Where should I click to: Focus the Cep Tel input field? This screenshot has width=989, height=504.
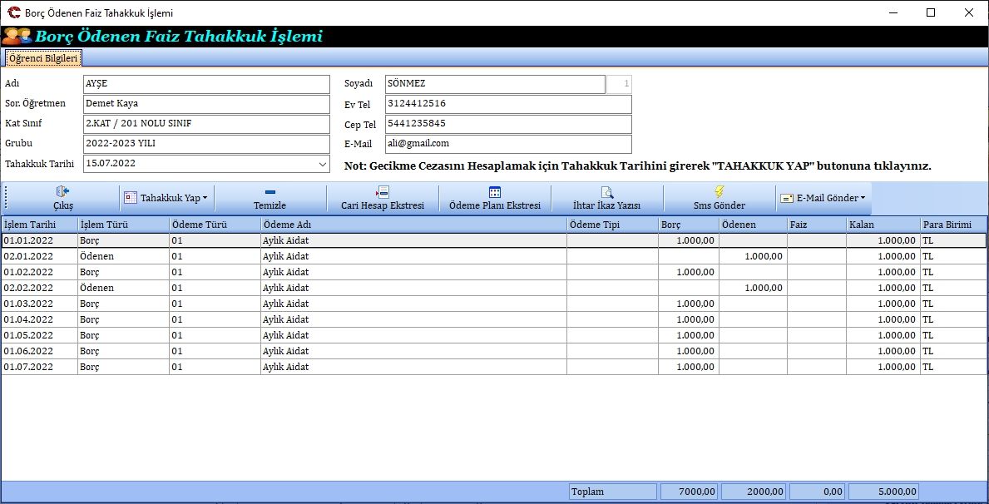507,124
